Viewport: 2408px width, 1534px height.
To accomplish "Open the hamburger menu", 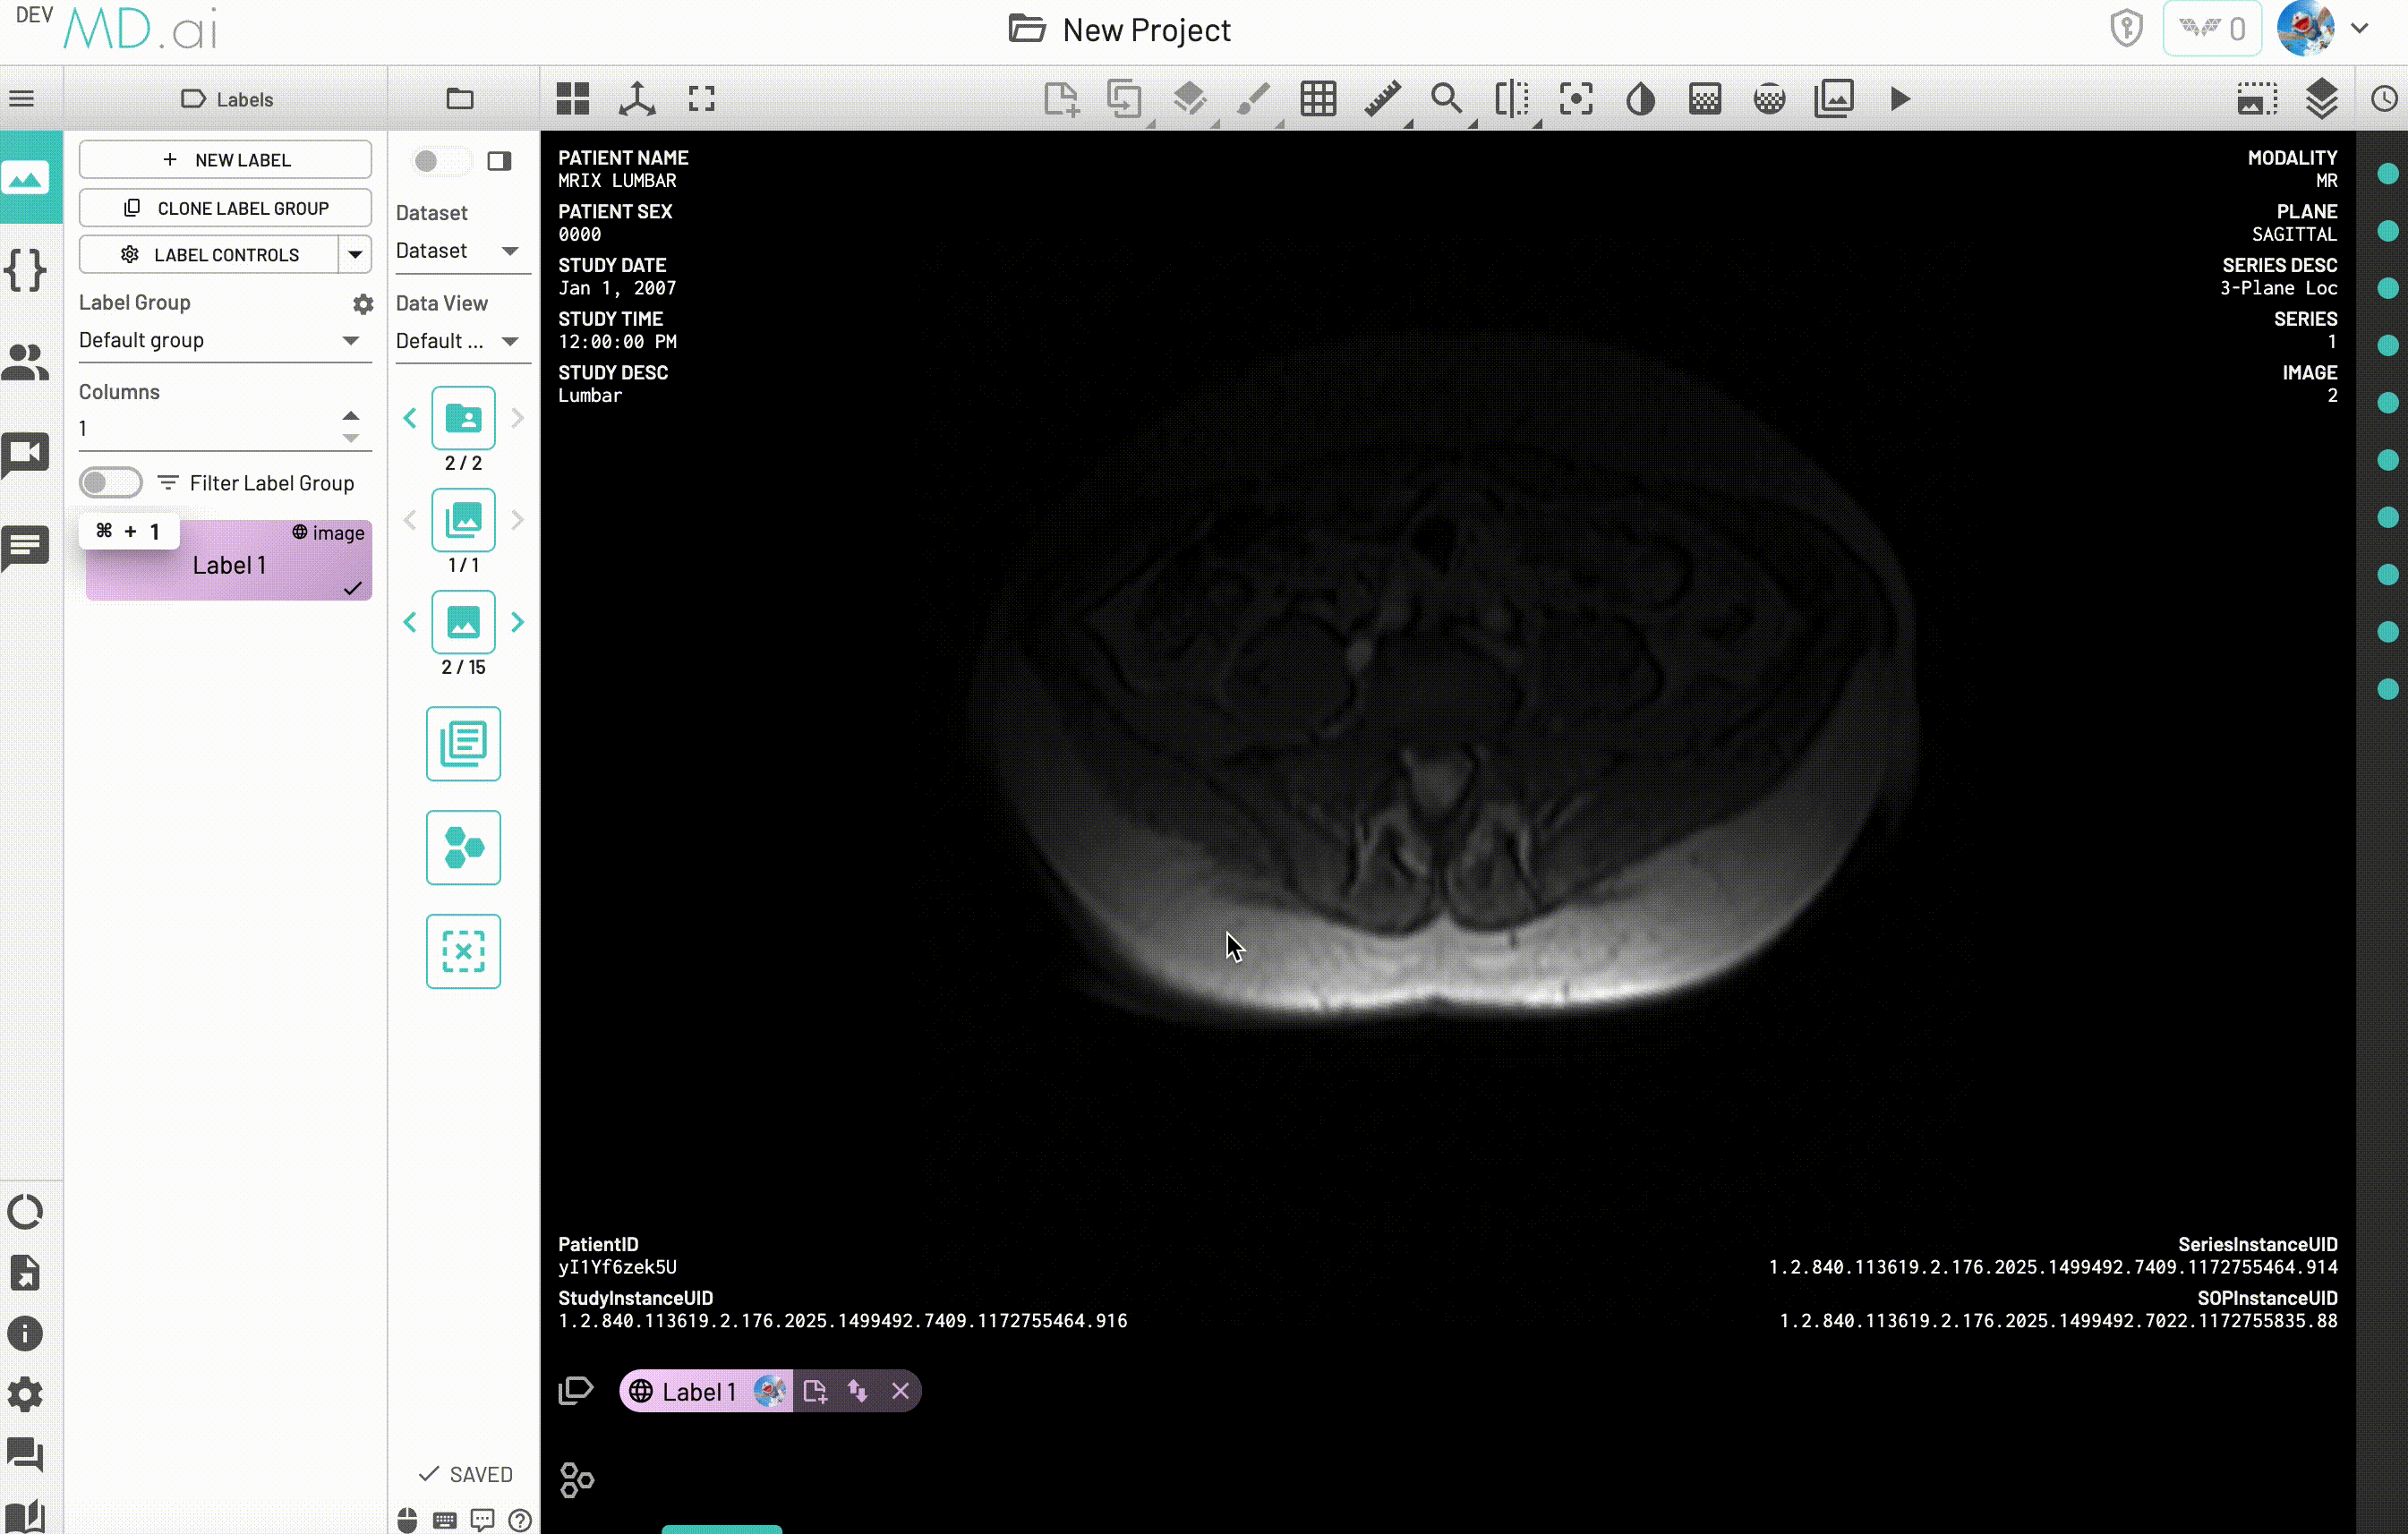I will click(x=22, y=99).
